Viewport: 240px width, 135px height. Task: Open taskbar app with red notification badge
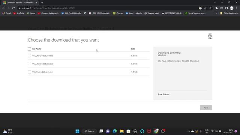click(x=163, y=131)
